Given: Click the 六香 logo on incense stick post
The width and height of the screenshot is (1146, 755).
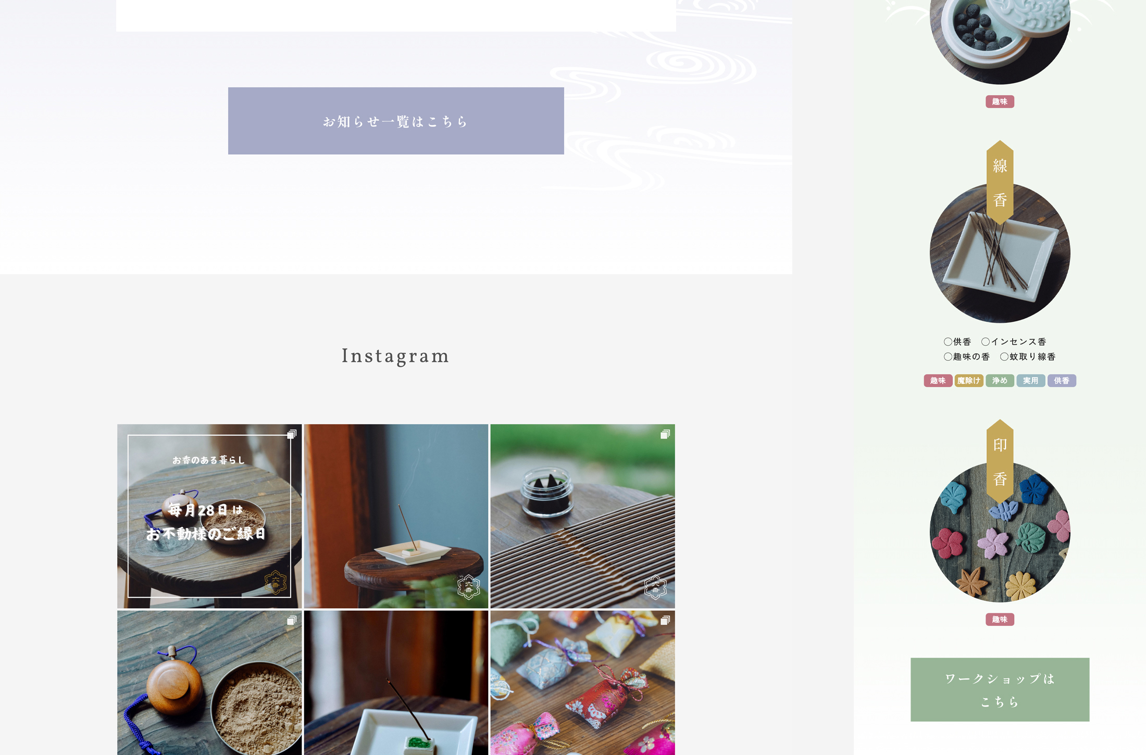Looking at the screenshot, I should 468,587.
